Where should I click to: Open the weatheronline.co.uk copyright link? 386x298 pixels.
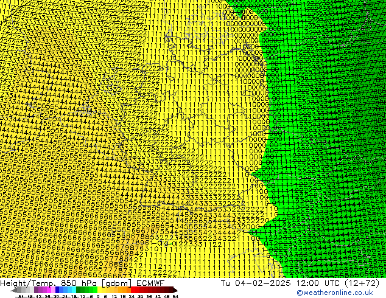coord(335,293)
